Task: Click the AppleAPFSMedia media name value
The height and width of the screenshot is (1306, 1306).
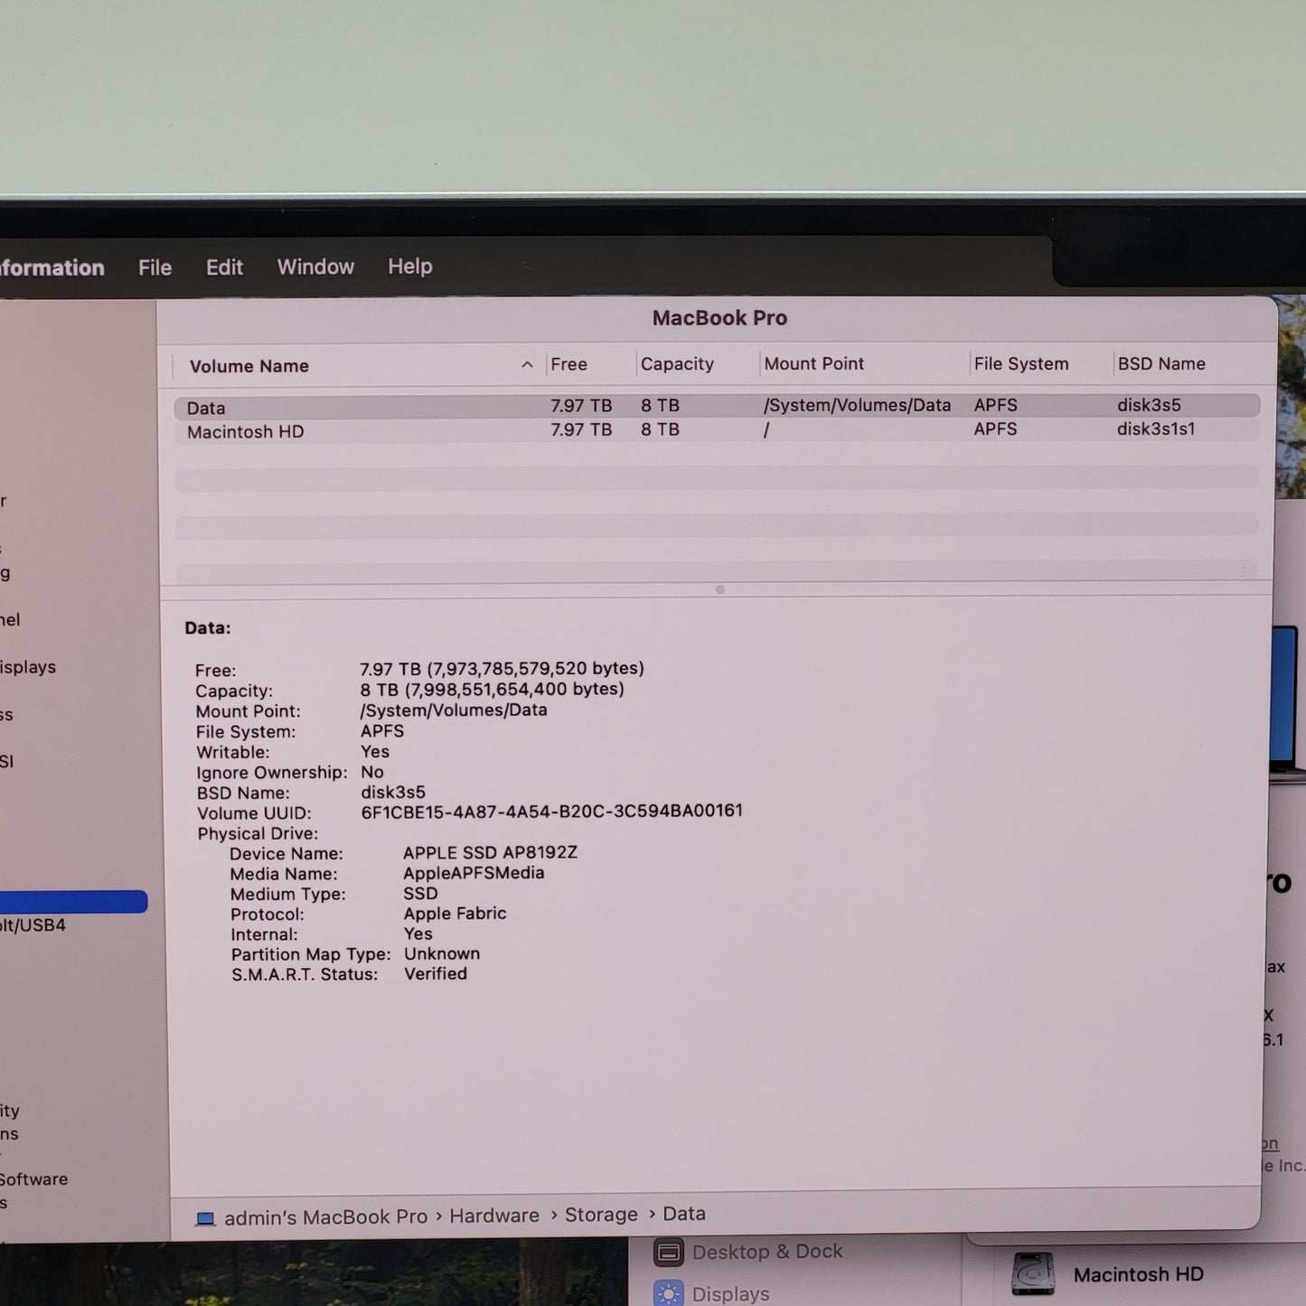Action: [474, 873]
